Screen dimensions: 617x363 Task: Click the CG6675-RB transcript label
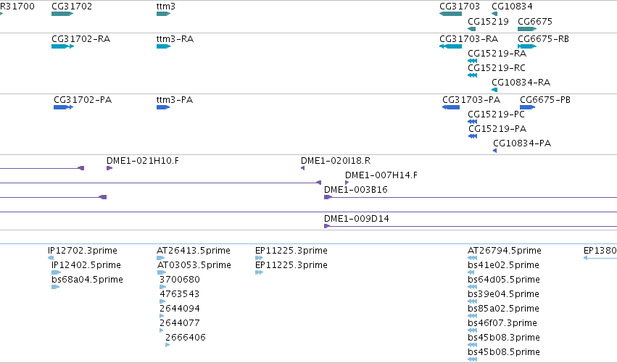543,39
